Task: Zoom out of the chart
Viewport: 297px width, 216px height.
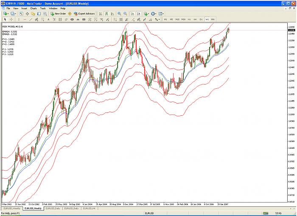Action: (125, 14)
